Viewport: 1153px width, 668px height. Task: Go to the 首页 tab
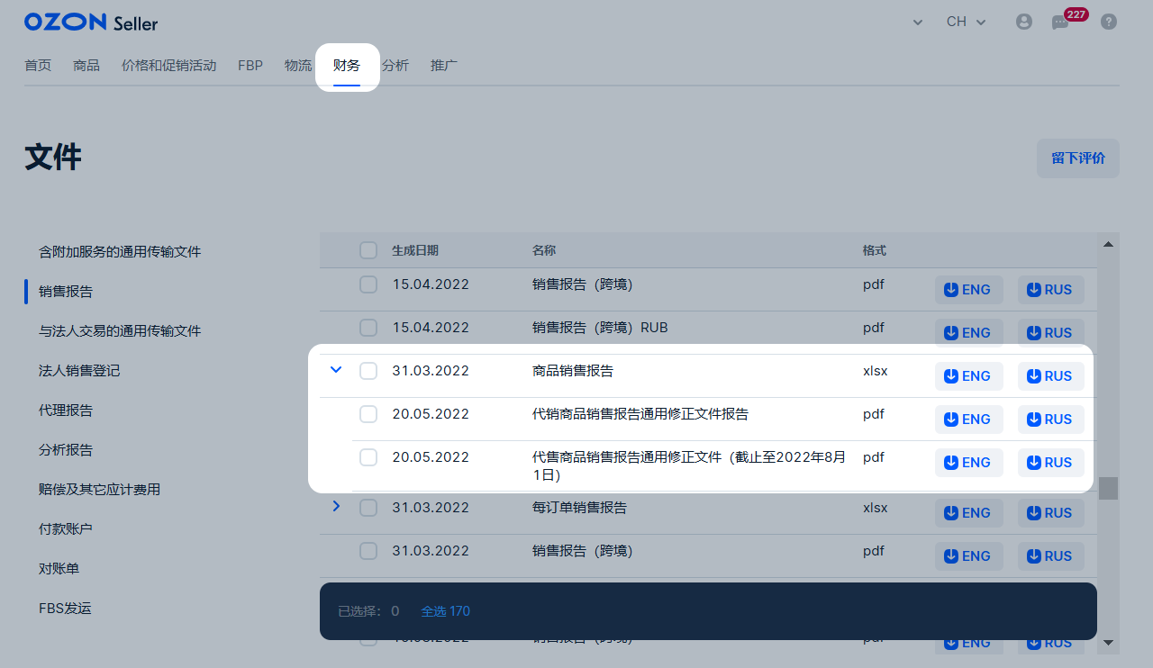click(x=38, y=66)
